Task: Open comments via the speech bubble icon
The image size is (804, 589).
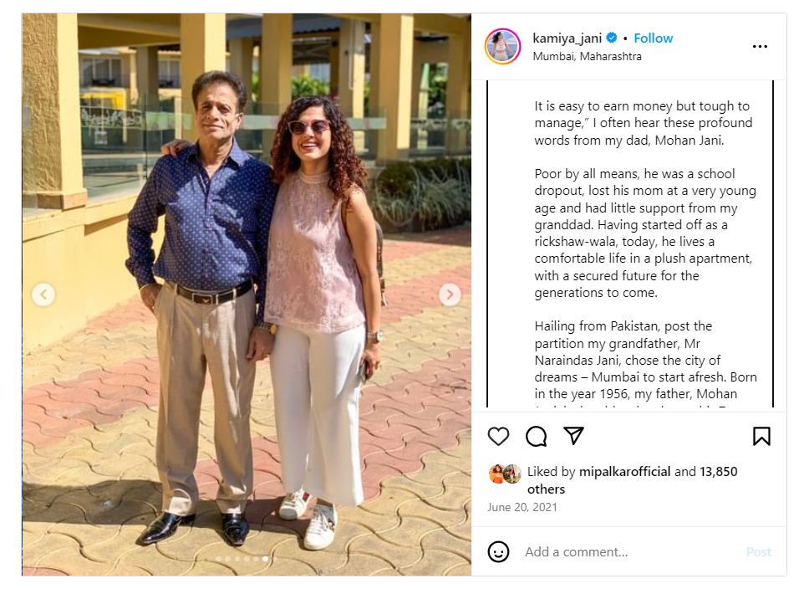Action: point(536,436)
